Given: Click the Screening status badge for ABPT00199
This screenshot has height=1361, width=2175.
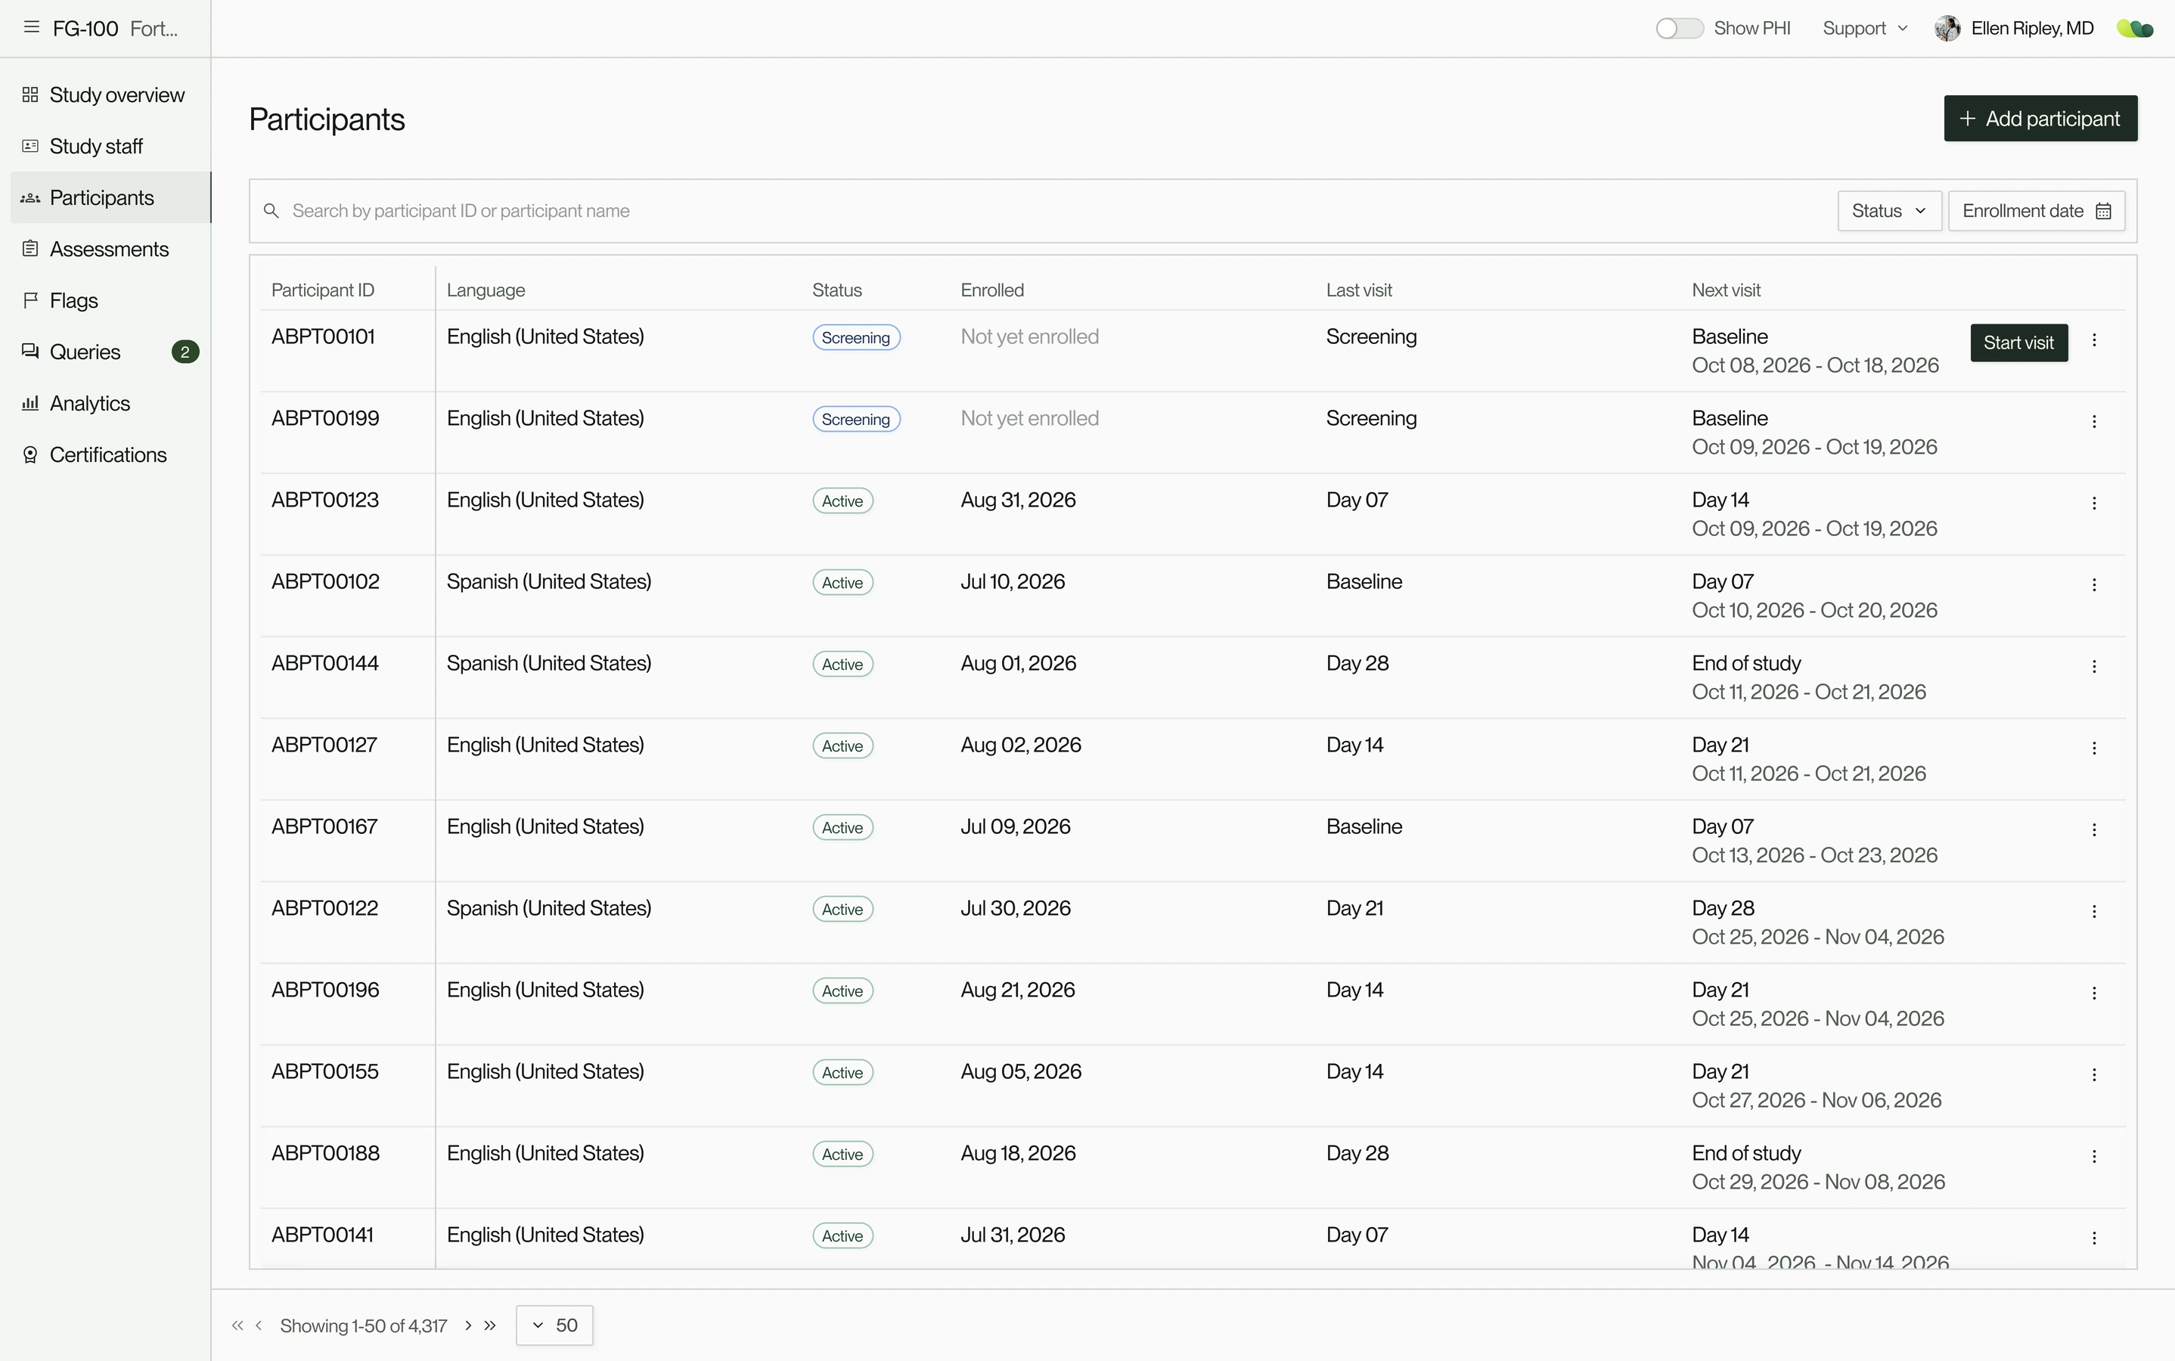Looking at the screenshot, I should [856, 420].
